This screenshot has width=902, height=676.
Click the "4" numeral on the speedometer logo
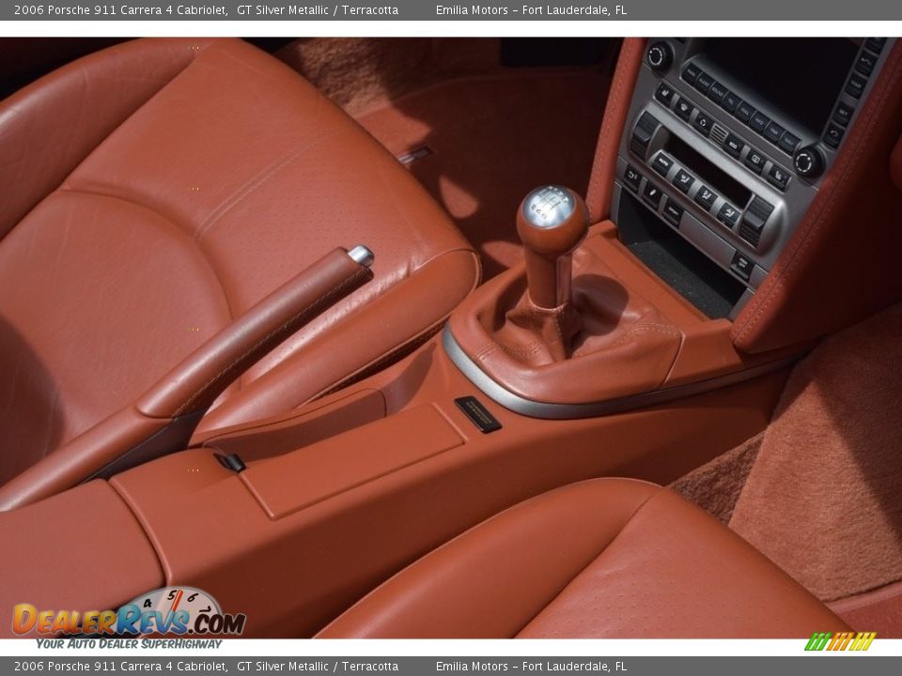tap(148, 603)
